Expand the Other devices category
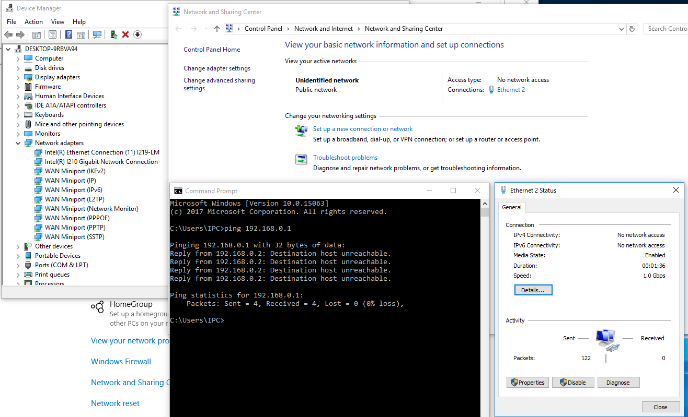Image resolution: width=688 pixels, height=417 pixels. pyautogui.click(x=18, y=246)
